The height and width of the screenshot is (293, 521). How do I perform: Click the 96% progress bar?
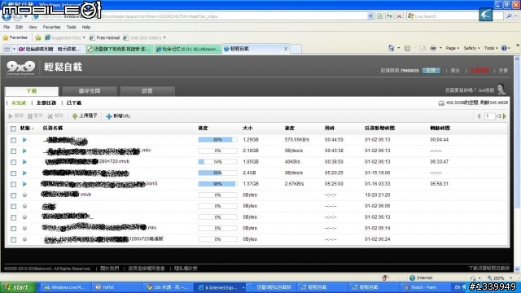(217, 184)
